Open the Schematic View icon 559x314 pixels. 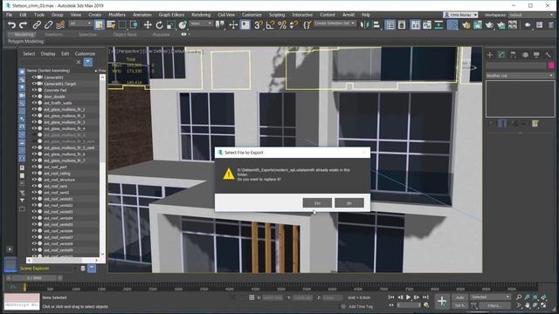438,25
